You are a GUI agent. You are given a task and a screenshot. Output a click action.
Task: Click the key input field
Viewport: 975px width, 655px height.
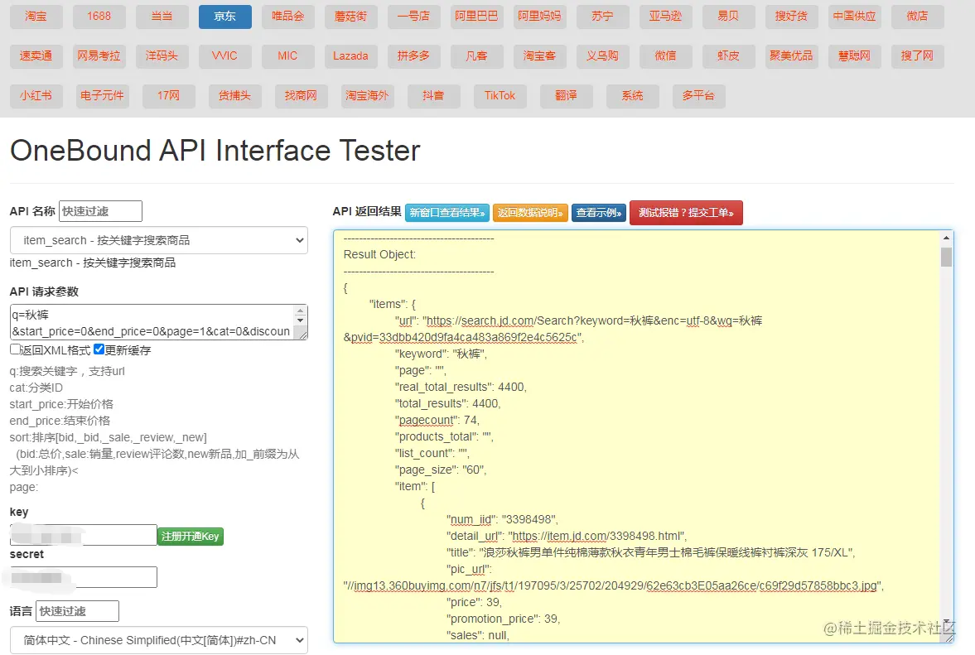click(84, 535)
